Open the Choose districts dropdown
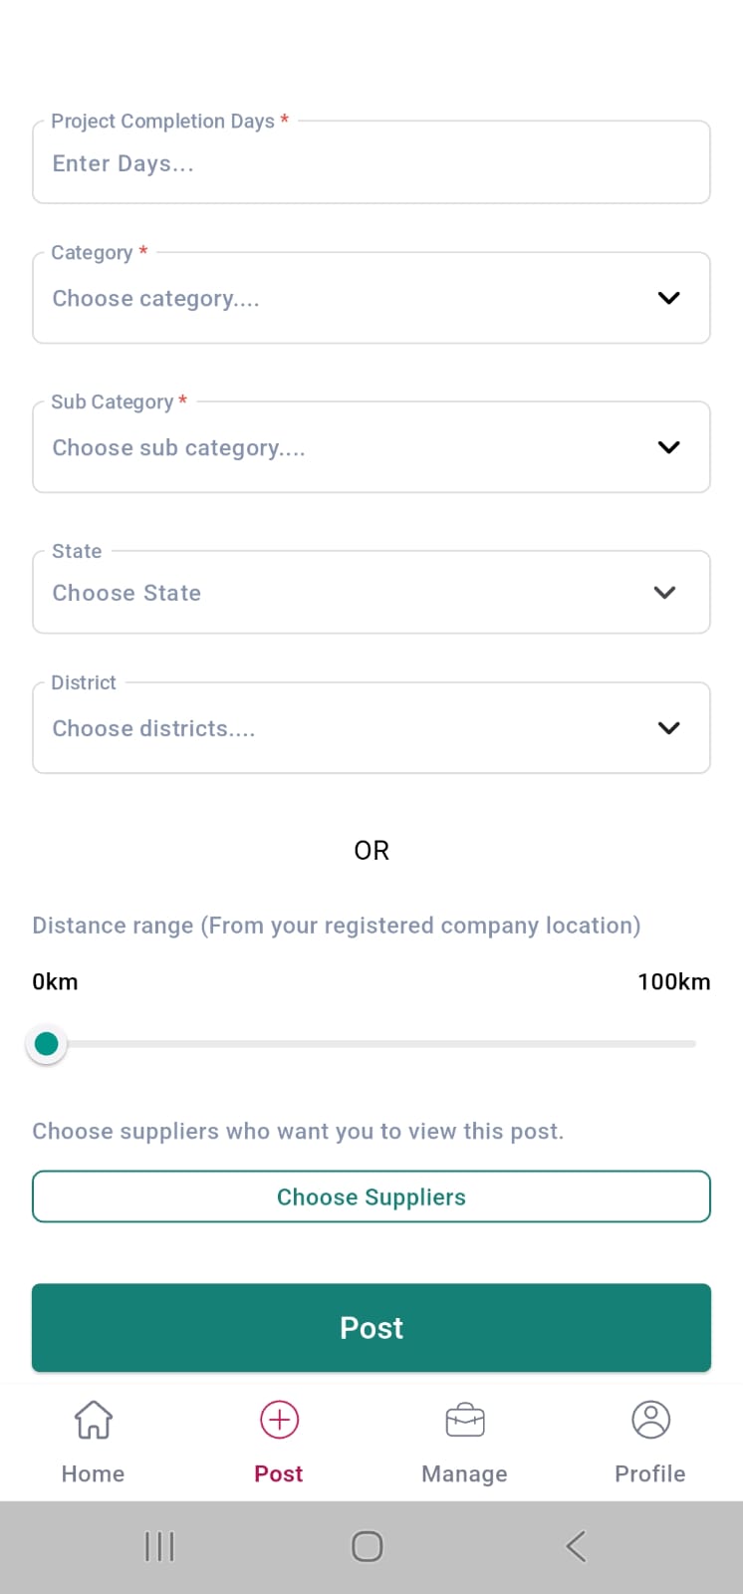 point(371,728)
